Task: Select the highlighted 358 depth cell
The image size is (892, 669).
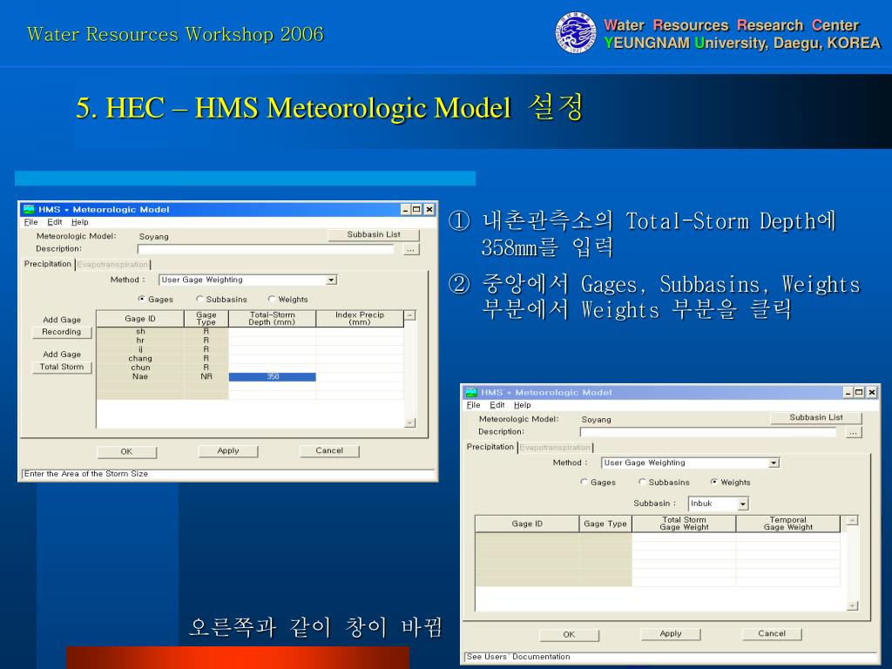Action: tap(273, 376)
